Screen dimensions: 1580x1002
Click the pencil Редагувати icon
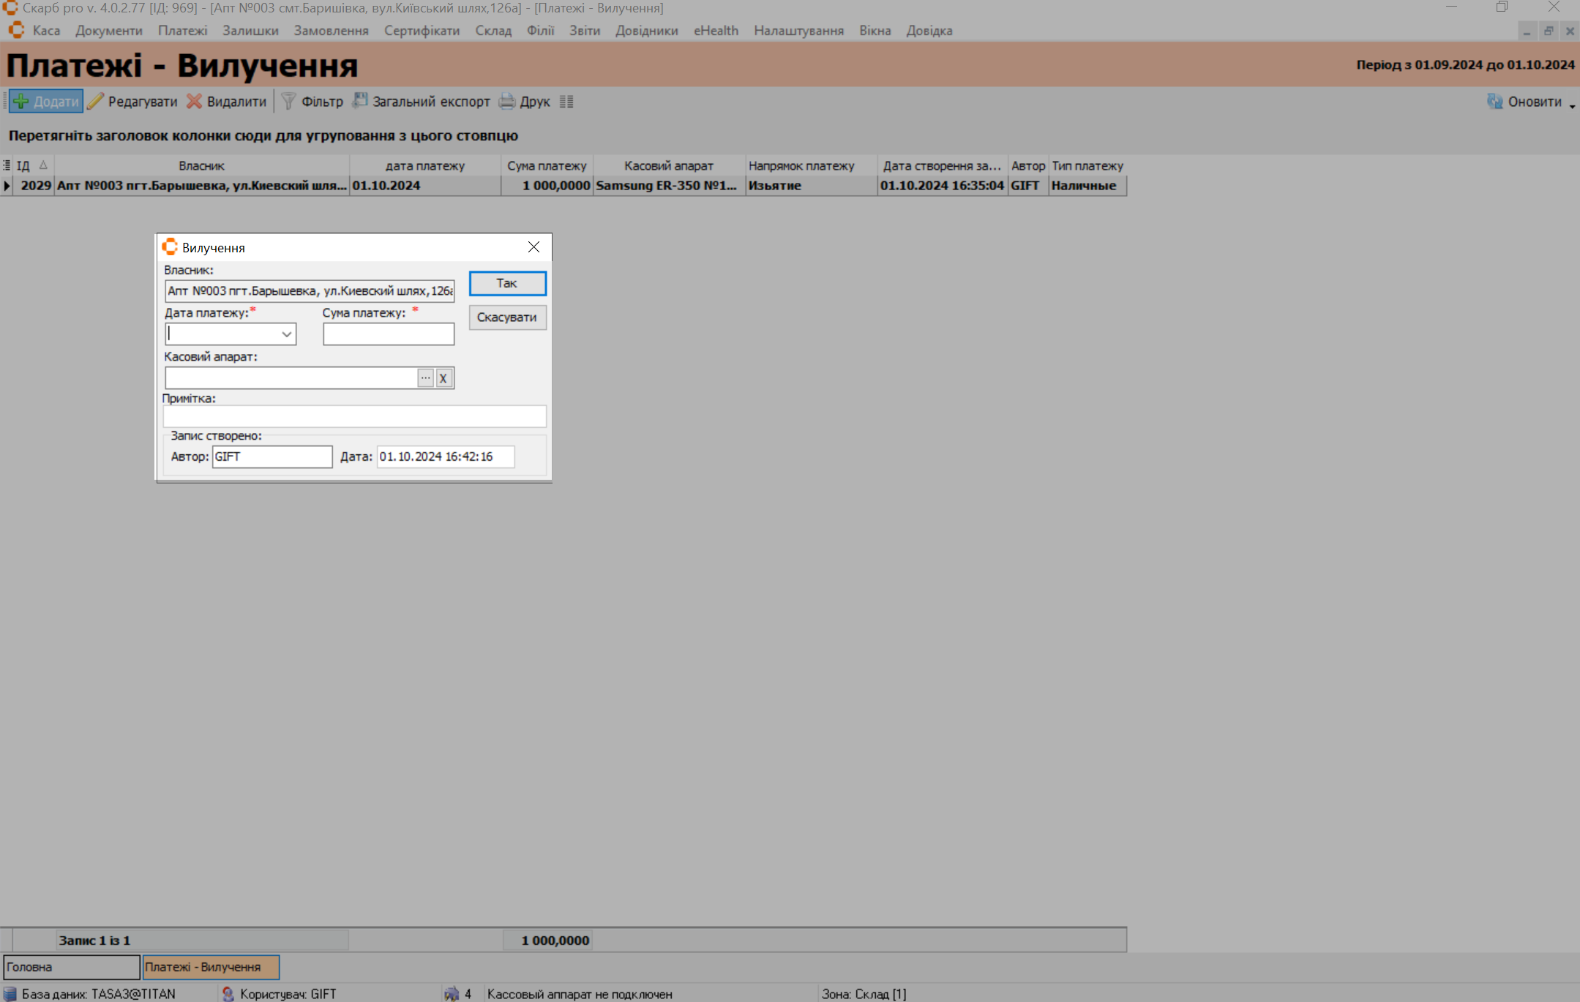click(96, 102)
